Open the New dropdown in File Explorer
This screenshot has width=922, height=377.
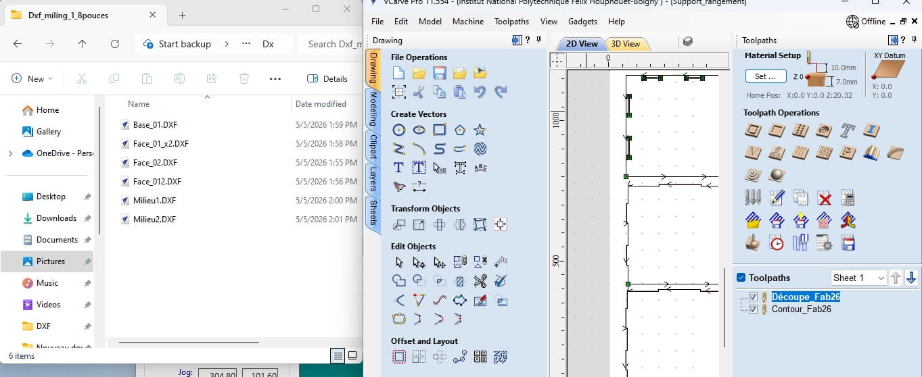pos(32,78)
